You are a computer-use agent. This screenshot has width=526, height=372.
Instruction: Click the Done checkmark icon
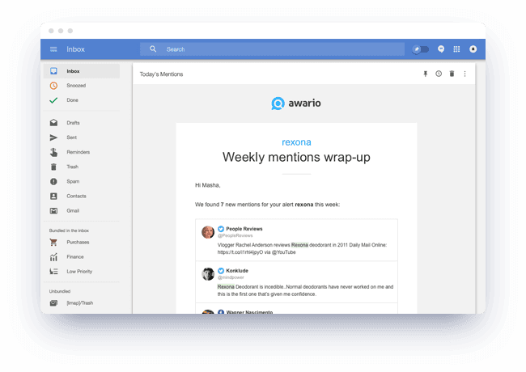pyautogui.click(x=53, y=100)
